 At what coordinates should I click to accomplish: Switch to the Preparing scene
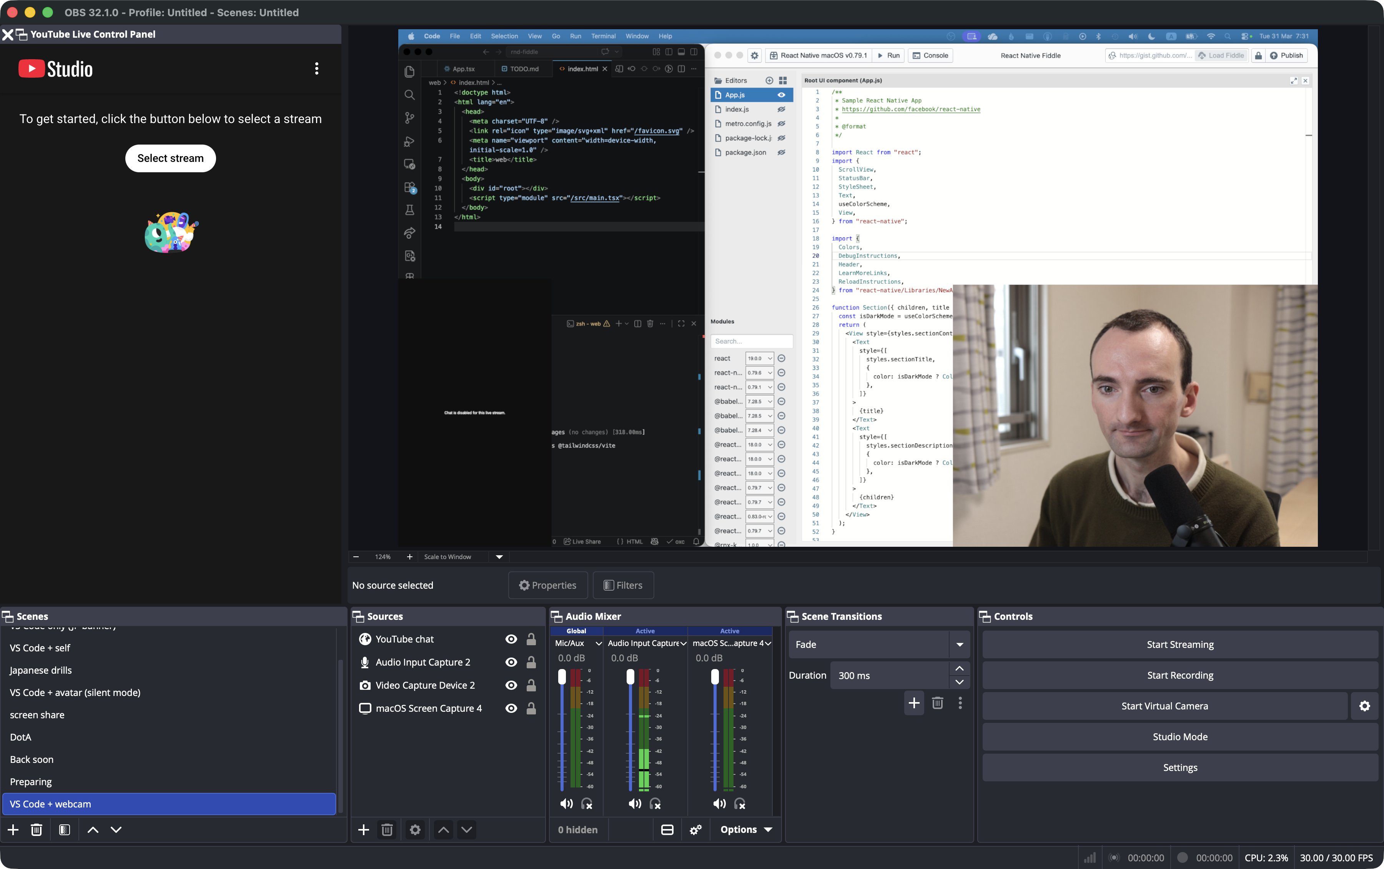coord(169,782)
